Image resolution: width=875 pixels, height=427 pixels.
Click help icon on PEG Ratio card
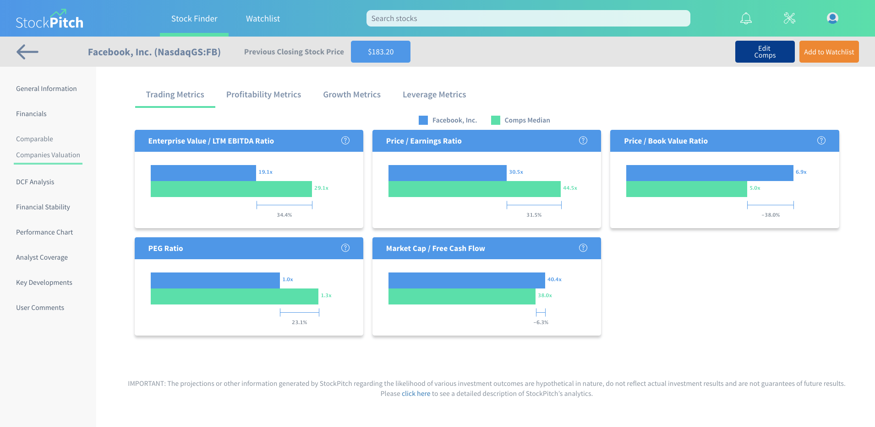coord(345,248)
